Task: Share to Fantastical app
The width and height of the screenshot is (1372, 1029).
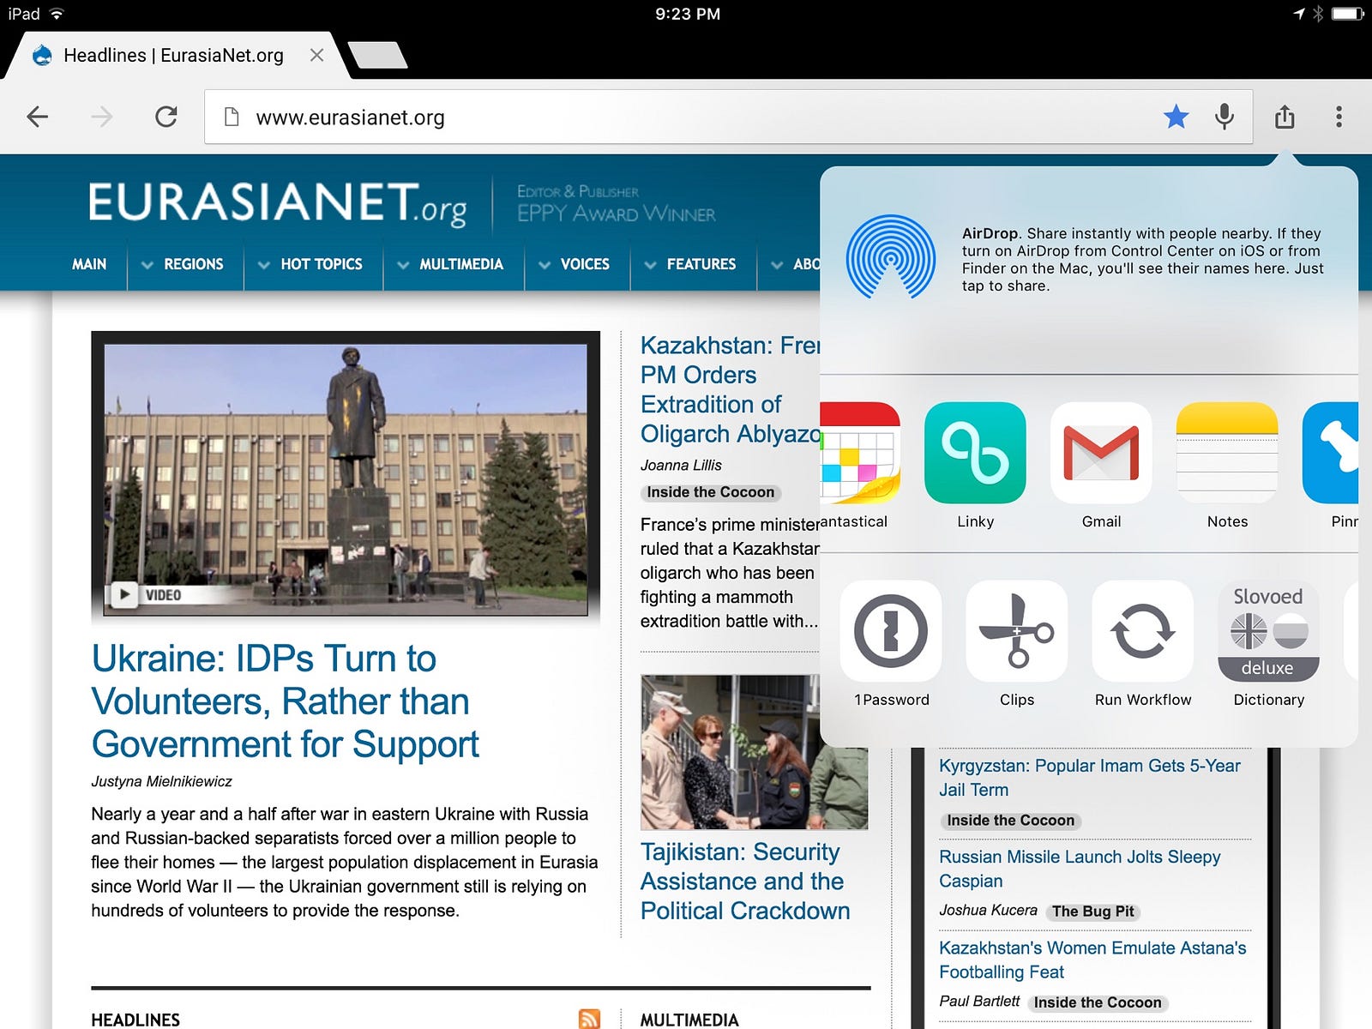Action: point(860,452)
